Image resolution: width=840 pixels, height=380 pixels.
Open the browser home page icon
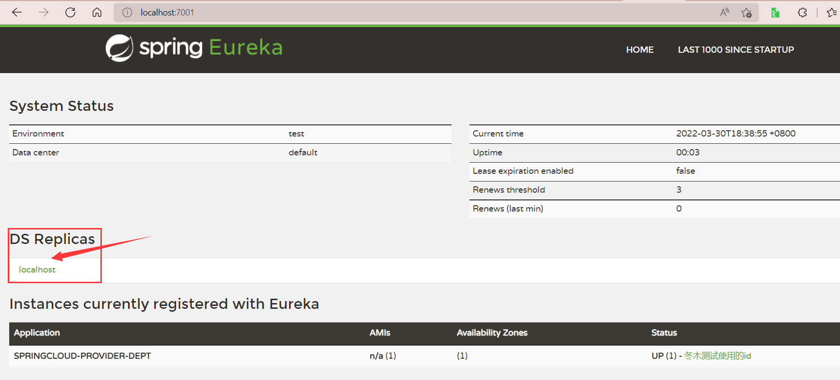[x=97, y=13]
